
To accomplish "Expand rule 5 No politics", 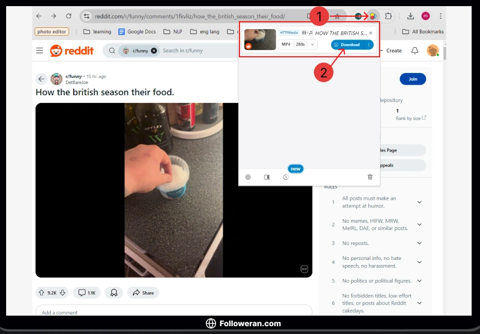I will click(419, 281).
